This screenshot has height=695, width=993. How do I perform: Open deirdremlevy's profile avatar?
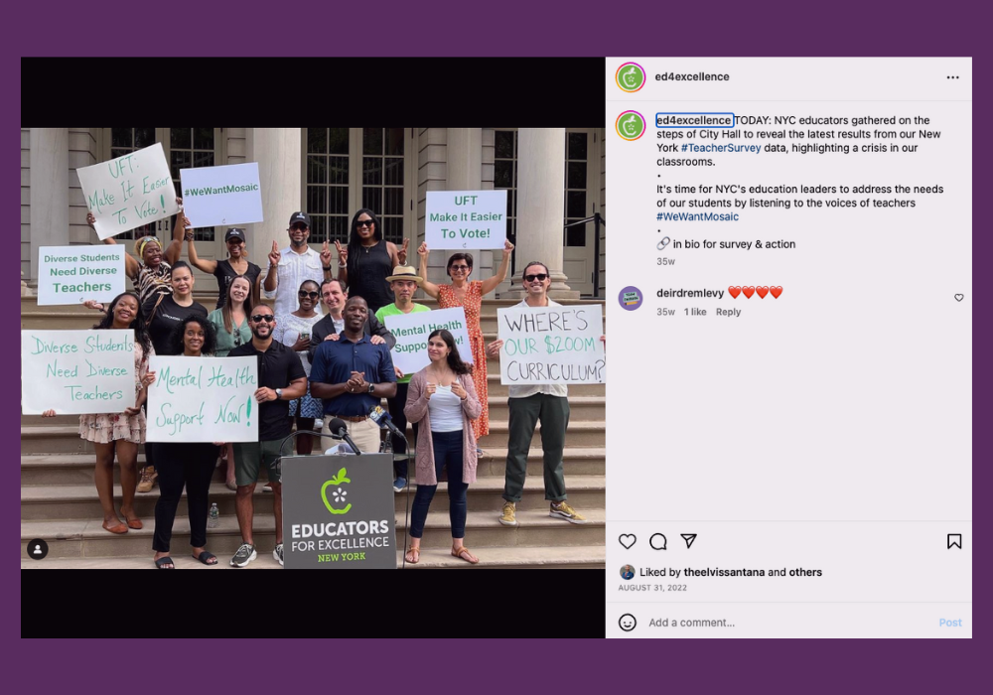631,298
